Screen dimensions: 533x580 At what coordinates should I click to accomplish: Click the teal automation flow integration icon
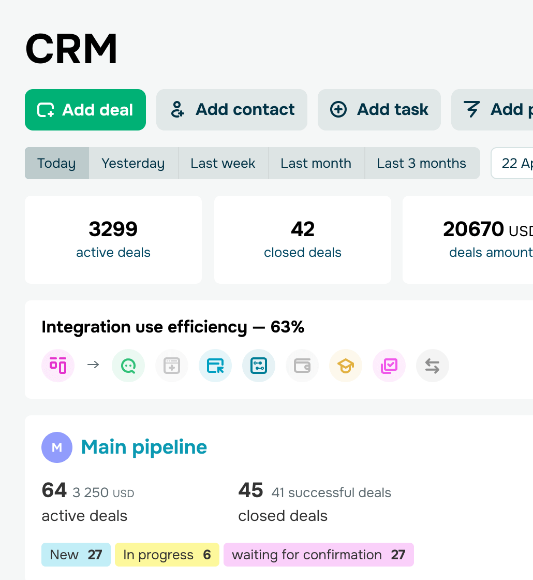click(259, 366)
